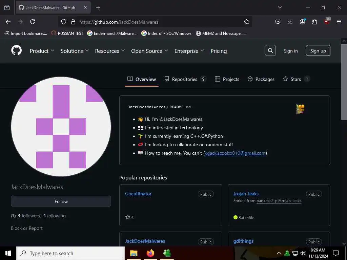Click the GitHub Octocat logo
This screenshot has height=260, width=347.
tap(17, 51)
